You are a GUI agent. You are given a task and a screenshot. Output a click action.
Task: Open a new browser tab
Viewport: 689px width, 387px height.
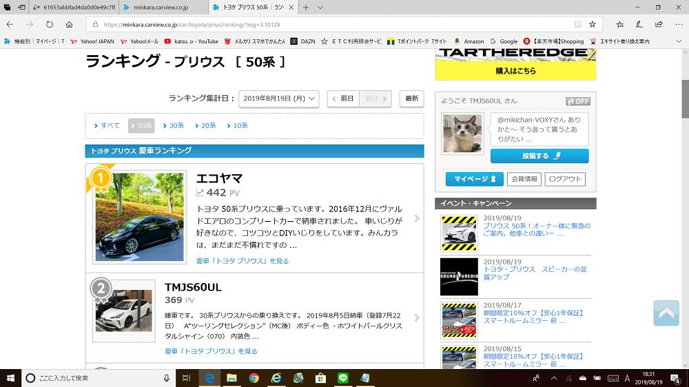(x=306, y=8)
